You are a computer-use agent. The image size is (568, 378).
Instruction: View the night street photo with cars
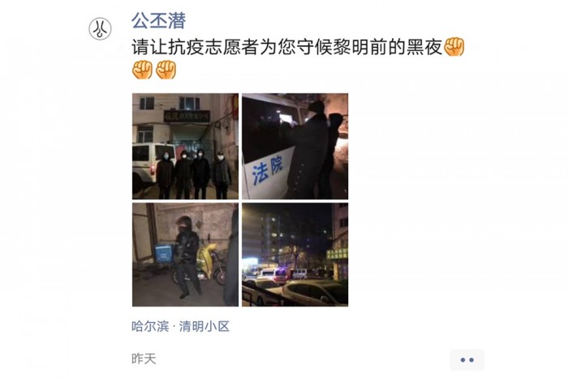tap(295, 254)
